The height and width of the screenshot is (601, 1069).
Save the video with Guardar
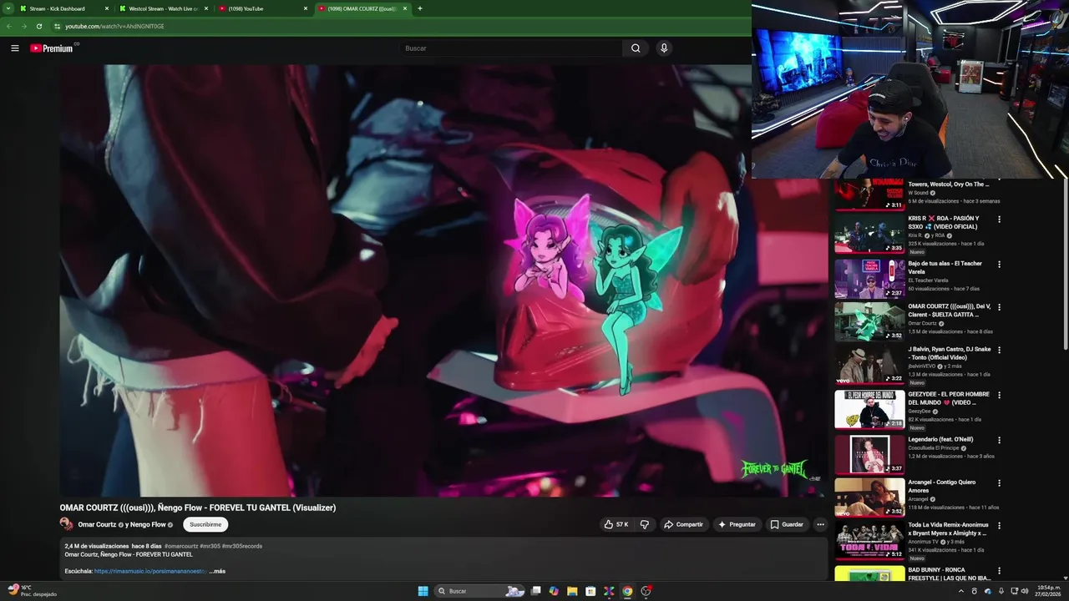(x=787, y=524)
